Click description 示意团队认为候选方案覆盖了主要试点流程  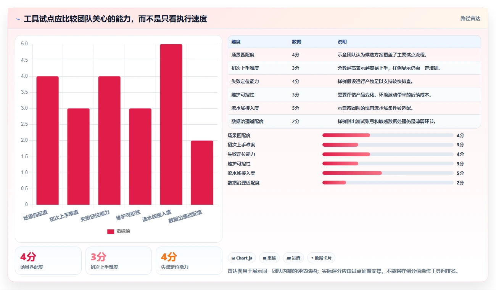tap(382, 55)
